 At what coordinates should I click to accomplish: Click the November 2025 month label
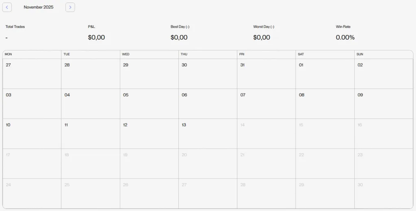click(x=39, y=7)
